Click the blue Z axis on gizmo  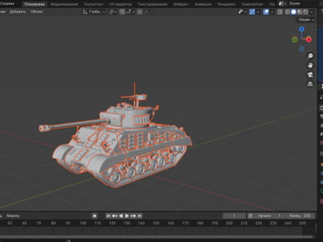click(301, 29)
